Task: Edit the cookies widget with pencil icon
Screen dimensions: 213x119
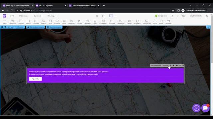Action: pyautogui.click(x=170, y=65)
